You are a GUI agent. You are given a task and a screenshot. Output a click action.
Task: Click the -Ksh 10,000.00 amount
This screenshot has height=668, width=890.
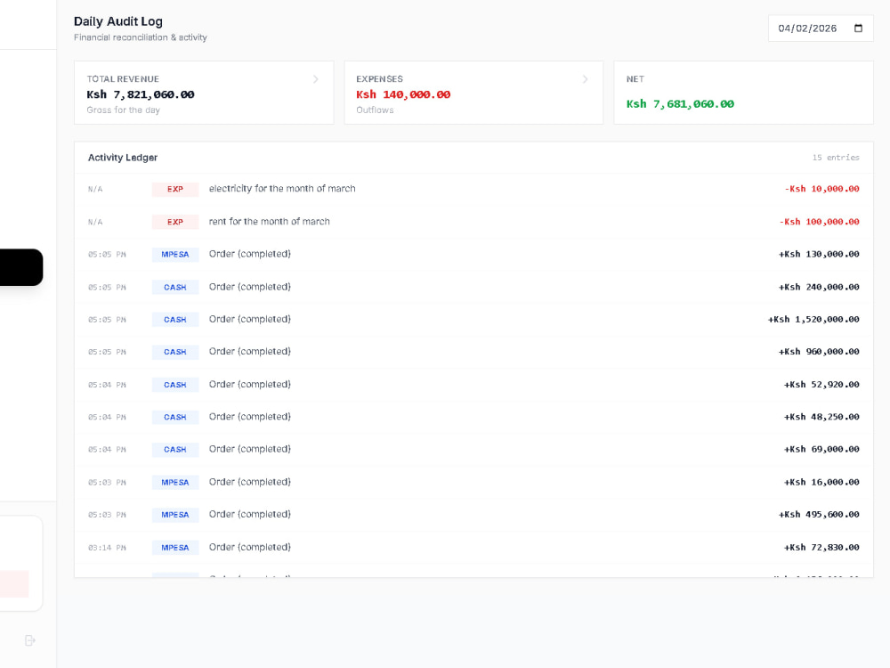(x=821, y=189)
